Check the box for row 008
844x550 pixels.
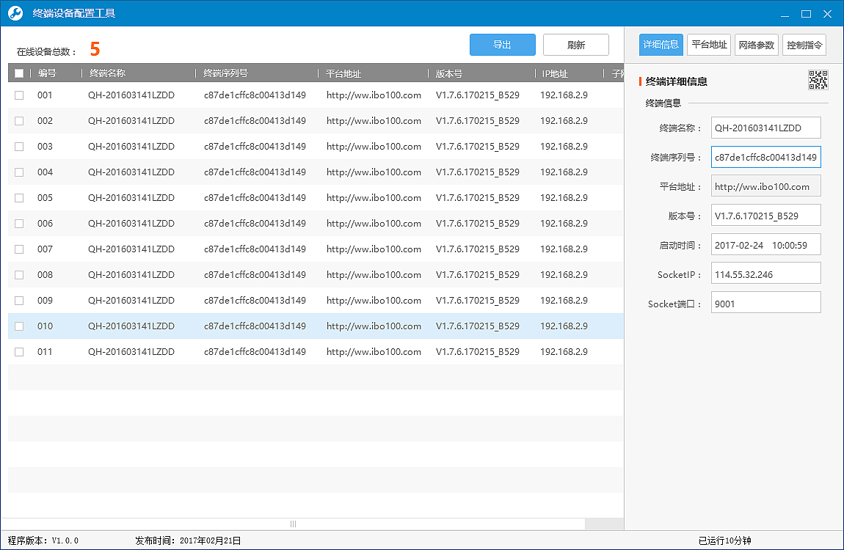coord(19,275)
